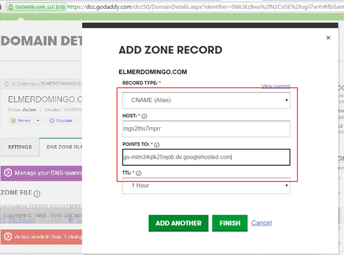Click the Host input field
Screen dimensions: 344x255
tap(206, 128)
